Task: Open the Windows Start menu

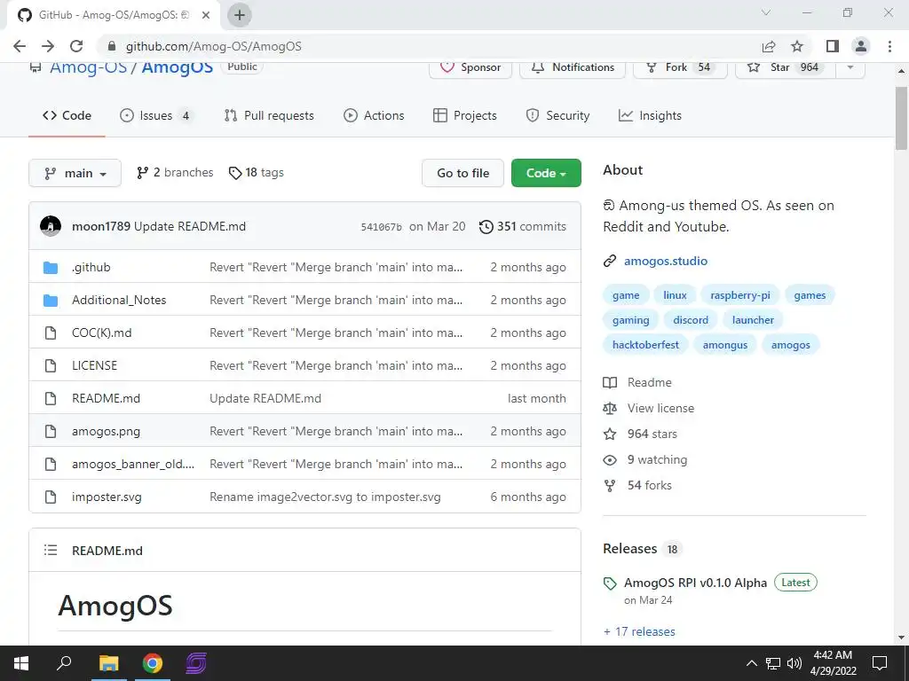Action: (x=21, y=663)
